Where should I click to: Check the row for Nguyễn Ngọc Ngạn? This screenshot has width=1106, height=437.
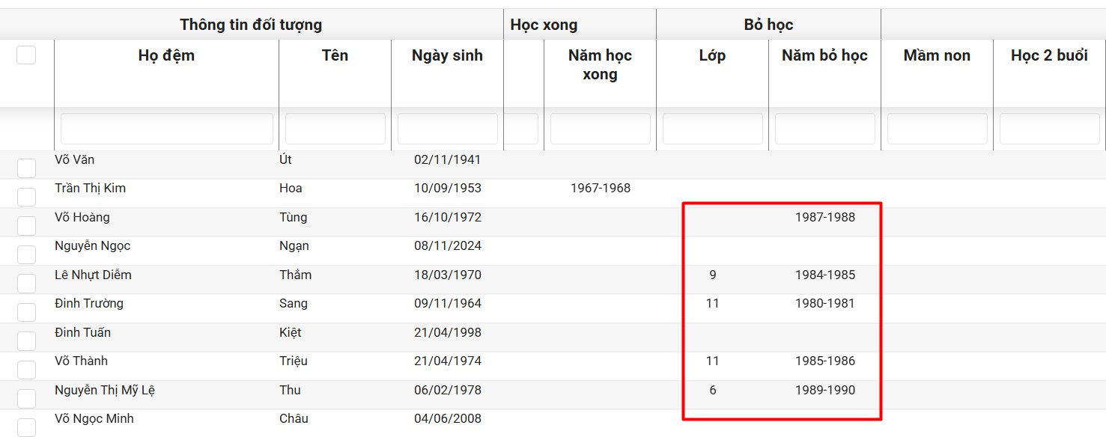(26, 254)
